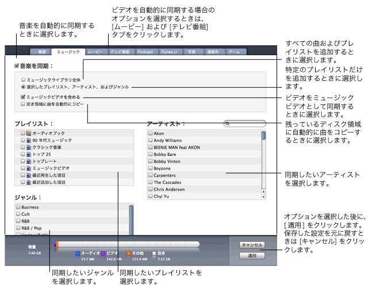
Task: Check the 90年代ミュージック playlist checkbox
Action: coord(23,140)
